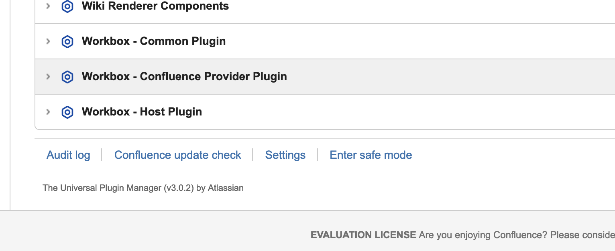This screenshot has width=615, height=251.
Task: Click the Workbox - Host Plugin hexagon icon
Action: point(67,112)
